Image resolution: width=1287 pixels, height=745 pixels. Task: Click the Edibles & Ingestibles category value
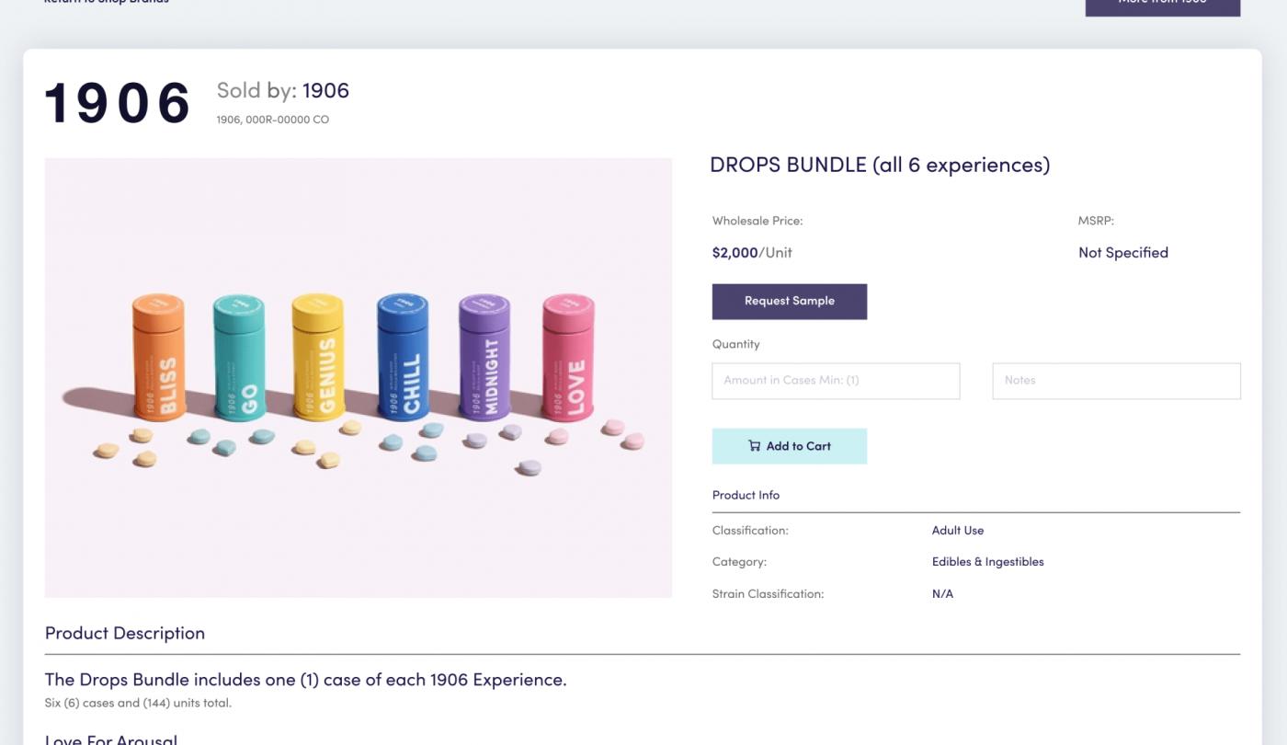coord(988,562)
